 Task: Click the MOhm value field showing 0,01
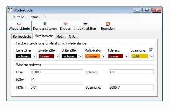[56, 87]
